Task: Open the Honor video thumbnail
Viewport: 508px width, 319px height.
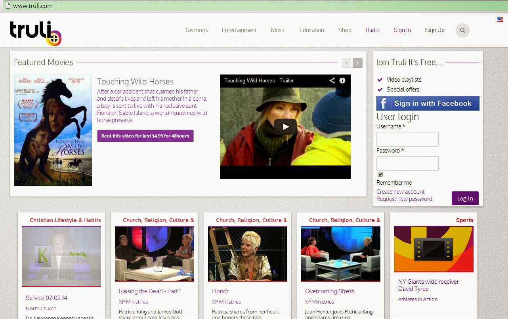Action: click(248, 254)
